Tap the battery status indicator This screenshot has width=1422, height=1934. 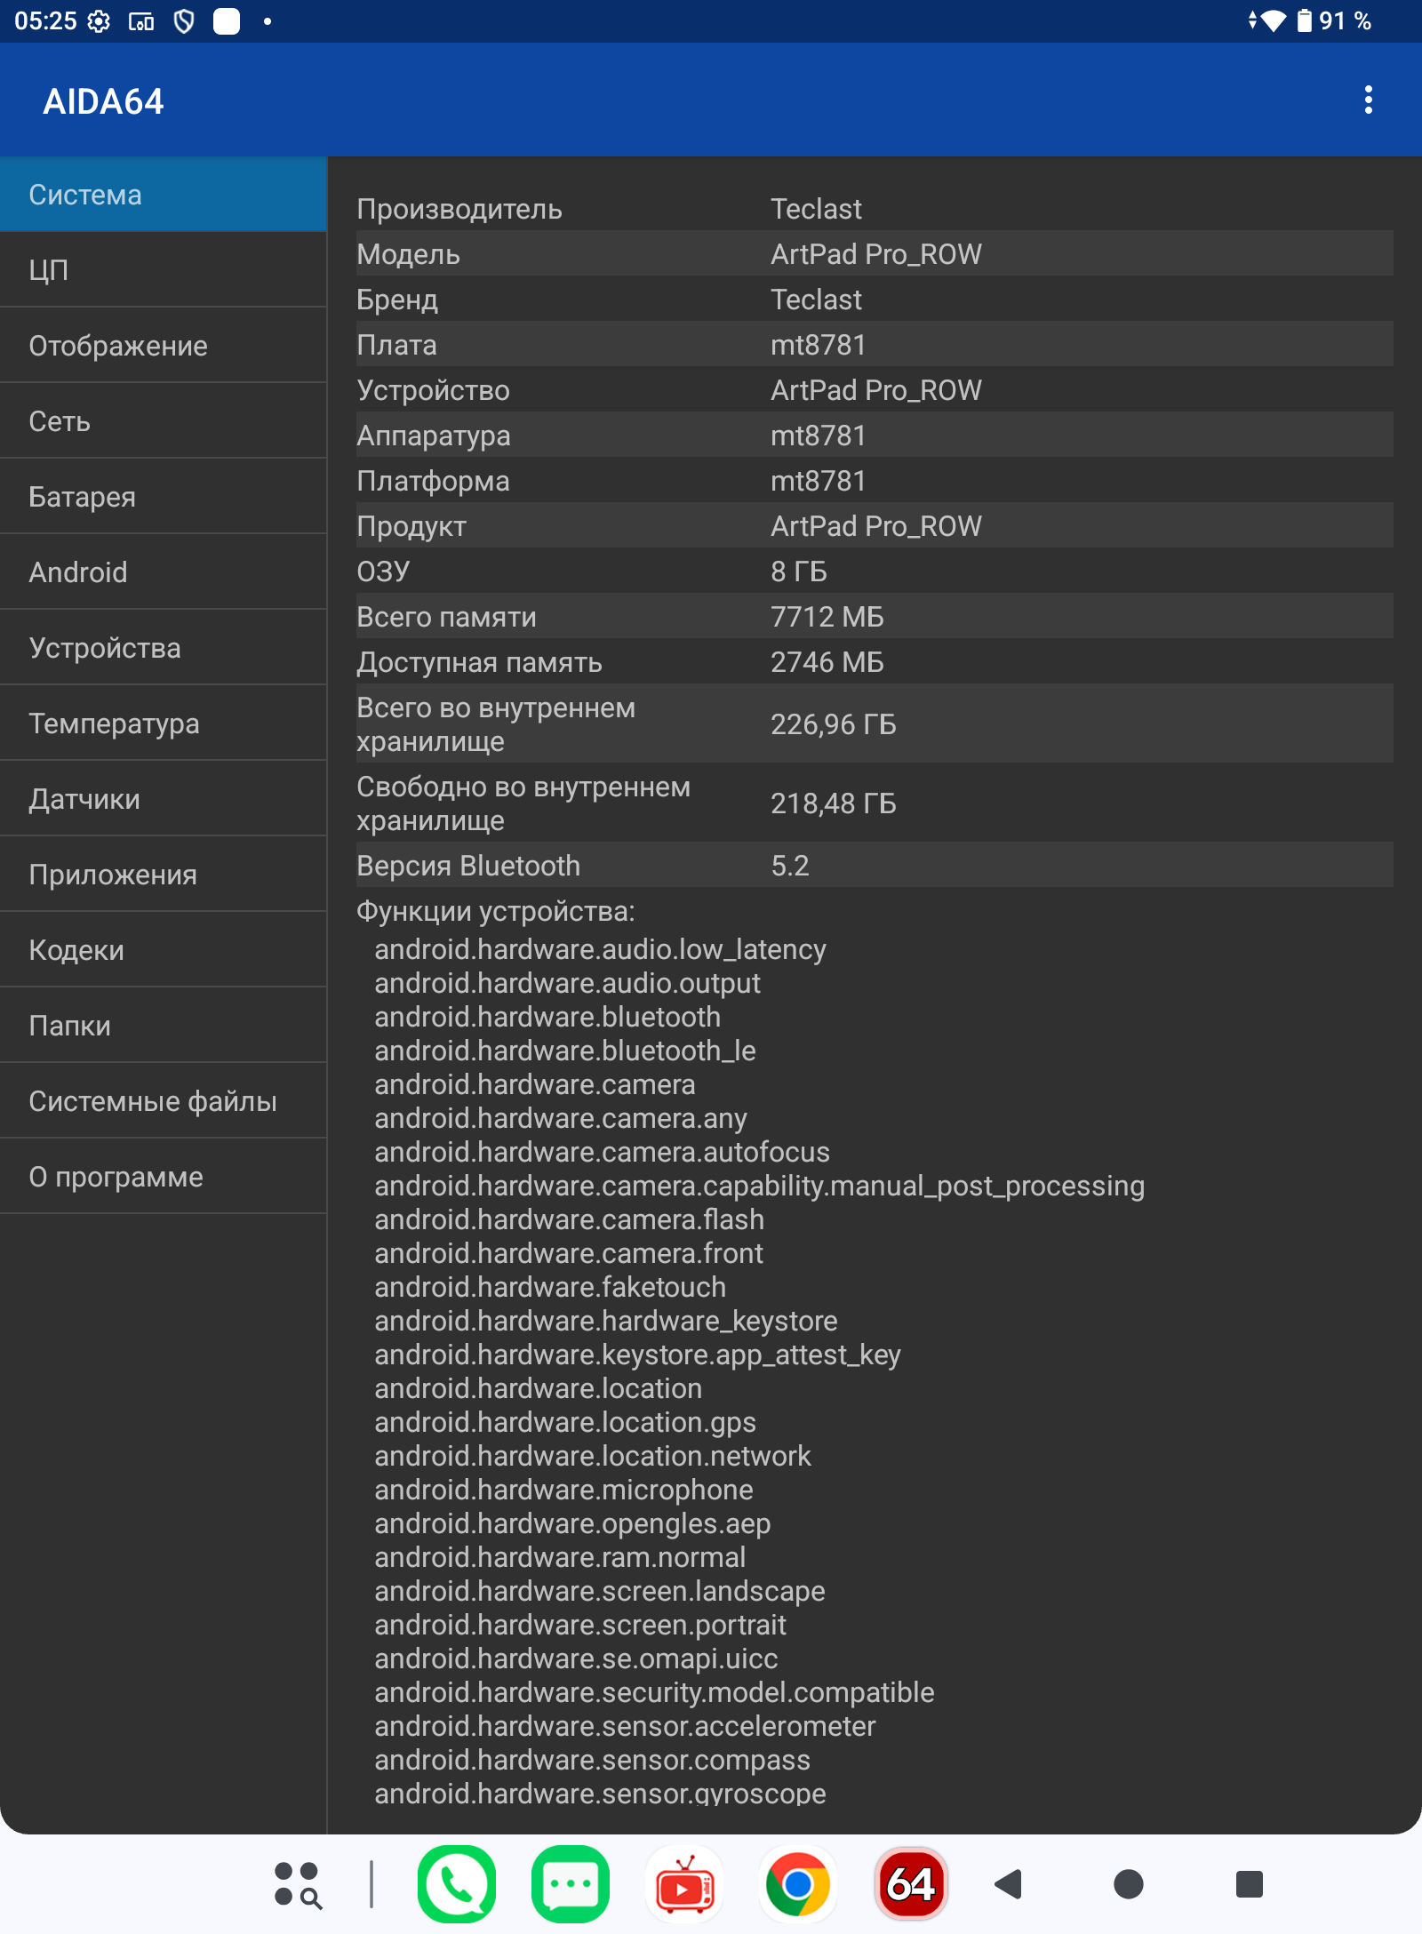click(x=1304, y=20)
